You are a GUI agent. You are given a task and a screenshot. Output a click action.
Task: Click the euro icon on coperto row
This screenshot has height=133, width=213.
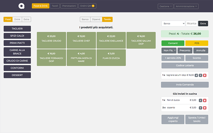click(x=200, y=108)
